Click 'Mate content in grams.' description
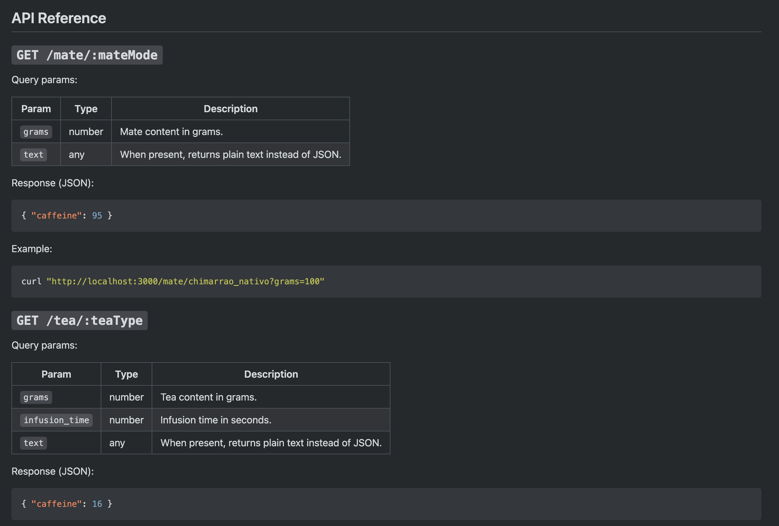 (x=172, y=132)
